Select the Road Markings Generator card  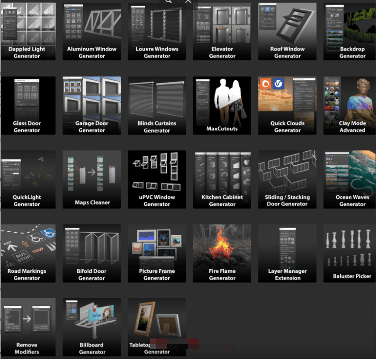(28, 253)
